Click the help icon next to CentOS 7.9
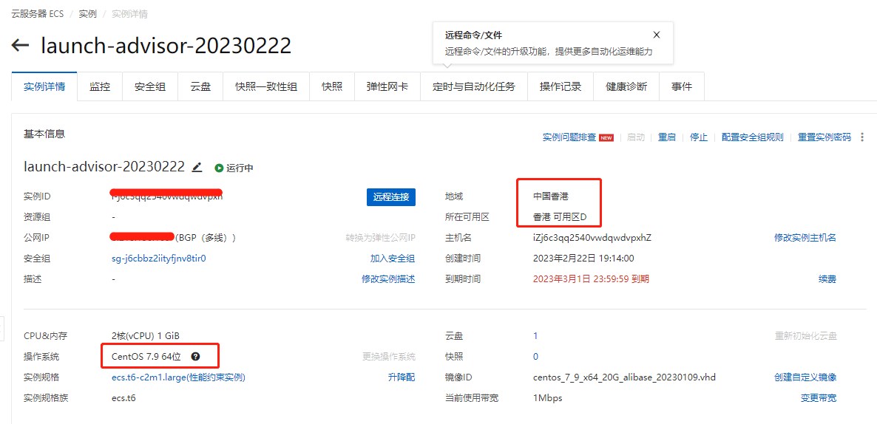 [194, 356]
